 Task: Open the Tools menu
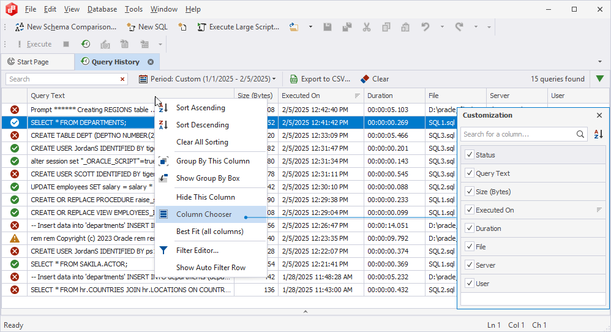point(133,9)
